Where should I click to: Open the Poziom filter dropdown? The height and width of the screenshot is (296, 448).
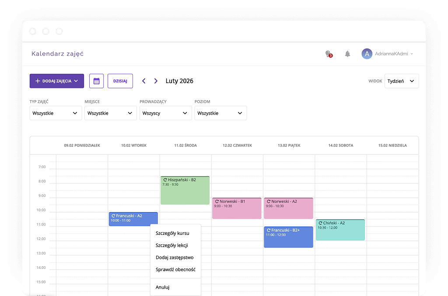(x=220, y=113)
